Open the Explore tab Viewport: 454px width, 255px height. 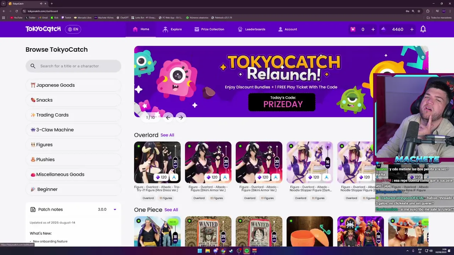pos(172,29)
